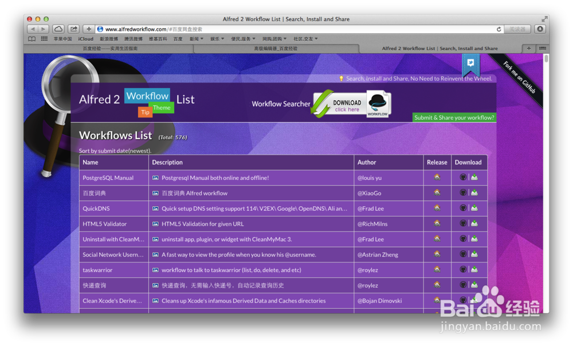Download 百度词典 with green download icon

[474, 192]
